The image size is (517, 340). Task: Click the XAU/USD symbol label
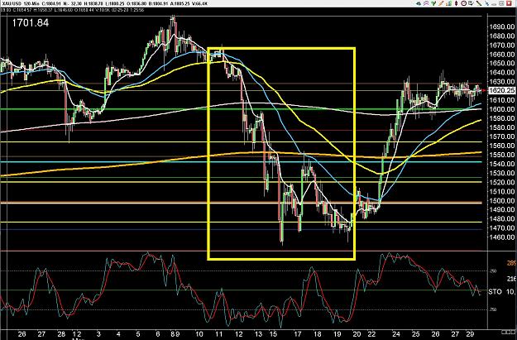click(11, 3)
